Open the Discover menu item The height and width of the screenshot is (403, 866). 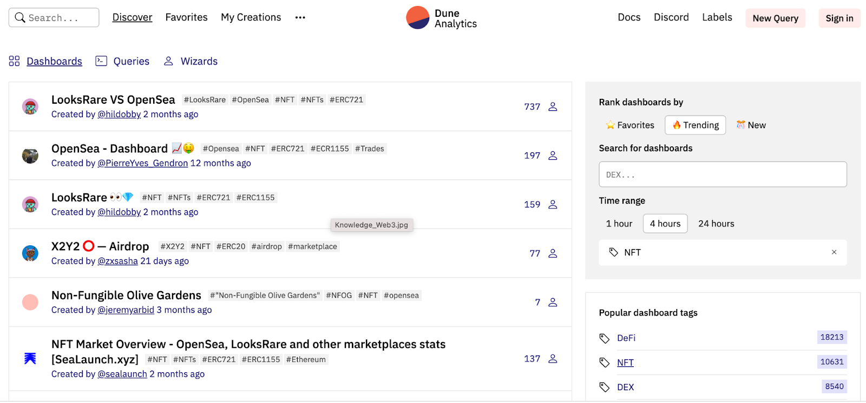click(x=132, y=17)
